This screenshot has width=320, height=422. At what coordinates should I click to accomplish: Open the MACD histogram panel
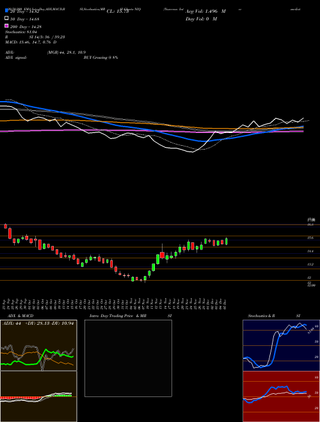pyautogui.click(x=38, y=396)
